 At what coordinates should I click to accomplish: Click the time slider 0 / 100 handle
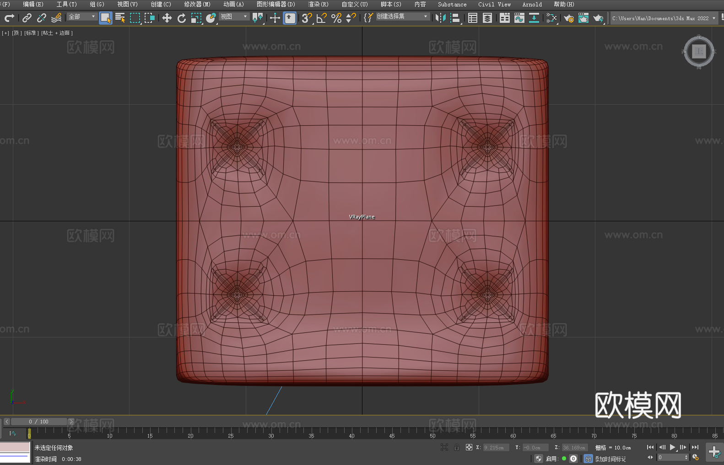click(39, 422)
